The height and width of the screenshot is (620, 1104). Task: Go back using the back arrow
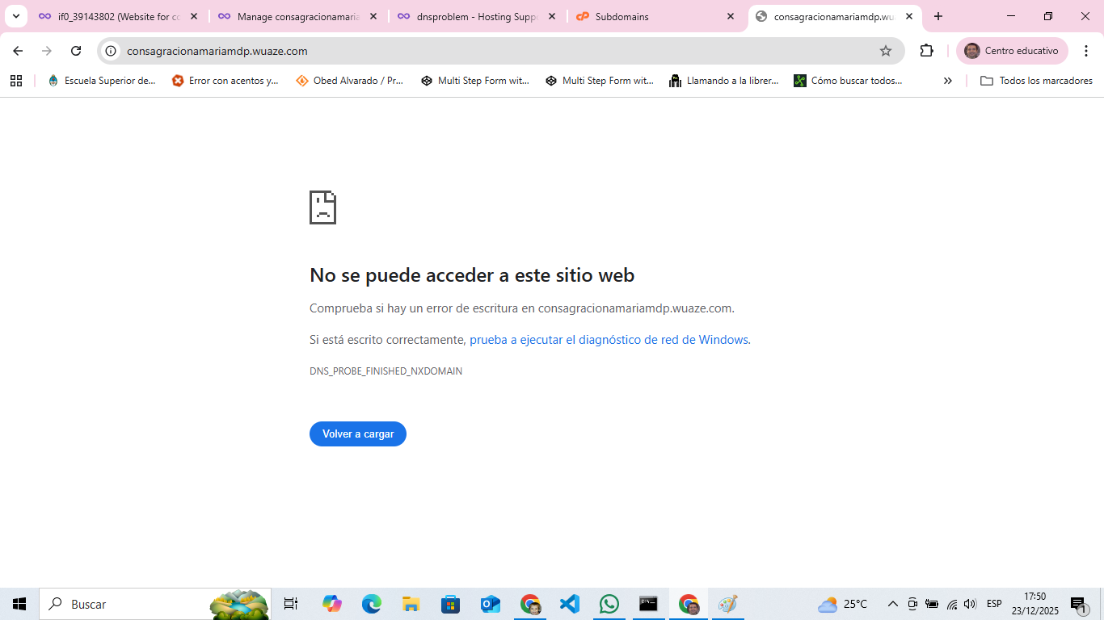coord(18,51)
